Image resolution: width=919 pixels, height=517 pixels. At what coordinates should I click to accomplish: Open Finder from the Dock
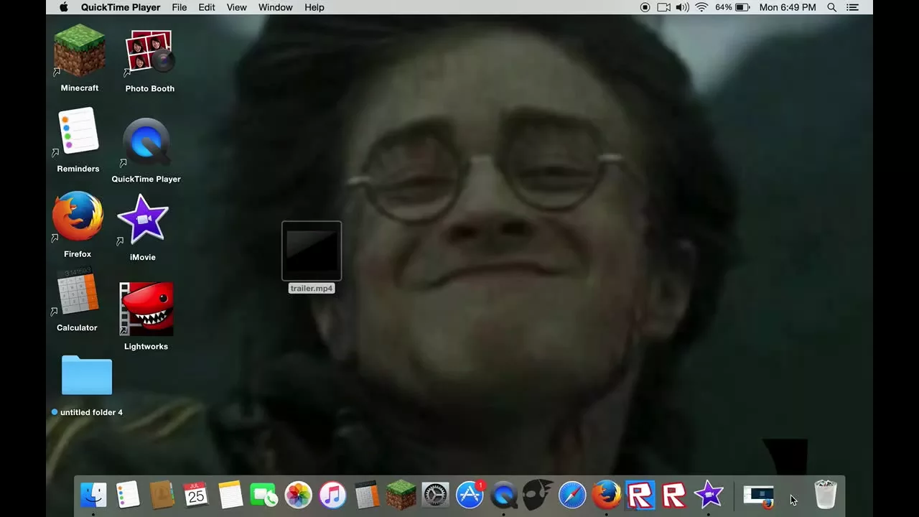tap(93, 495)
